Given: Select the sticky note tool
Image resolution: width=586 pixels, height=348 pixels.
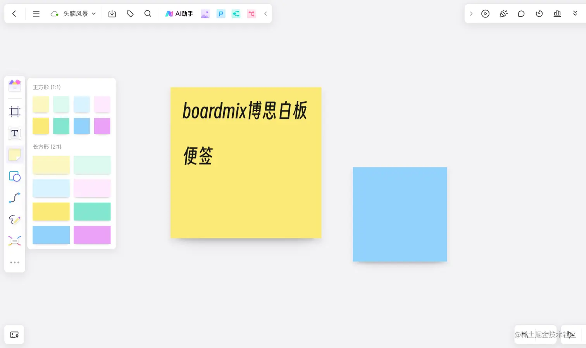Looking at the screenshot, I should 14,155.
